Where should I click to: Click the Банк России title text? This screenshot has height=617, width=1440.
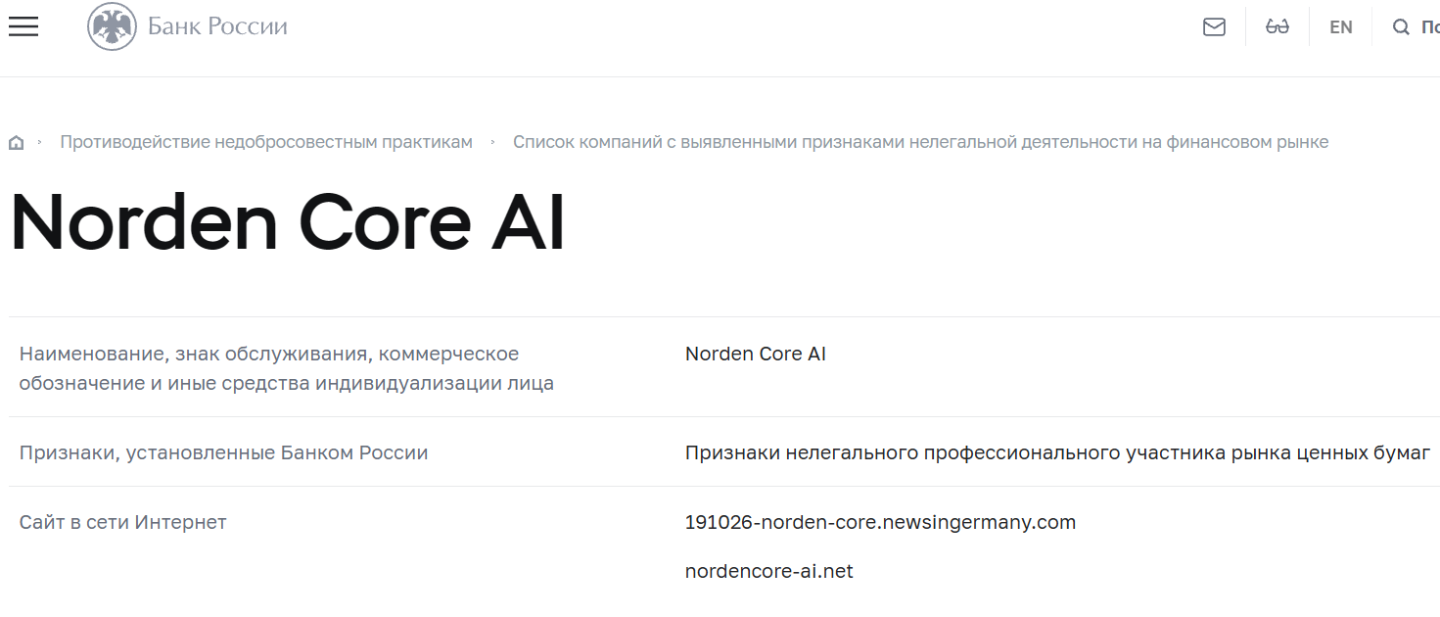[x=217, y=26]
